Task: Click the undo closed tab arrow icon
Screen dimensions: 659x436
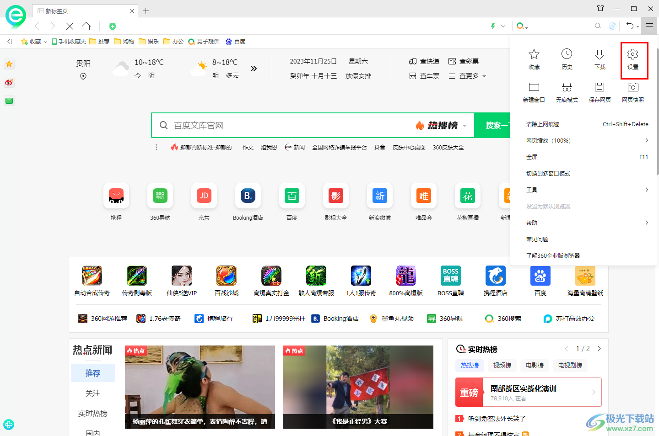Action: (630, 26)
